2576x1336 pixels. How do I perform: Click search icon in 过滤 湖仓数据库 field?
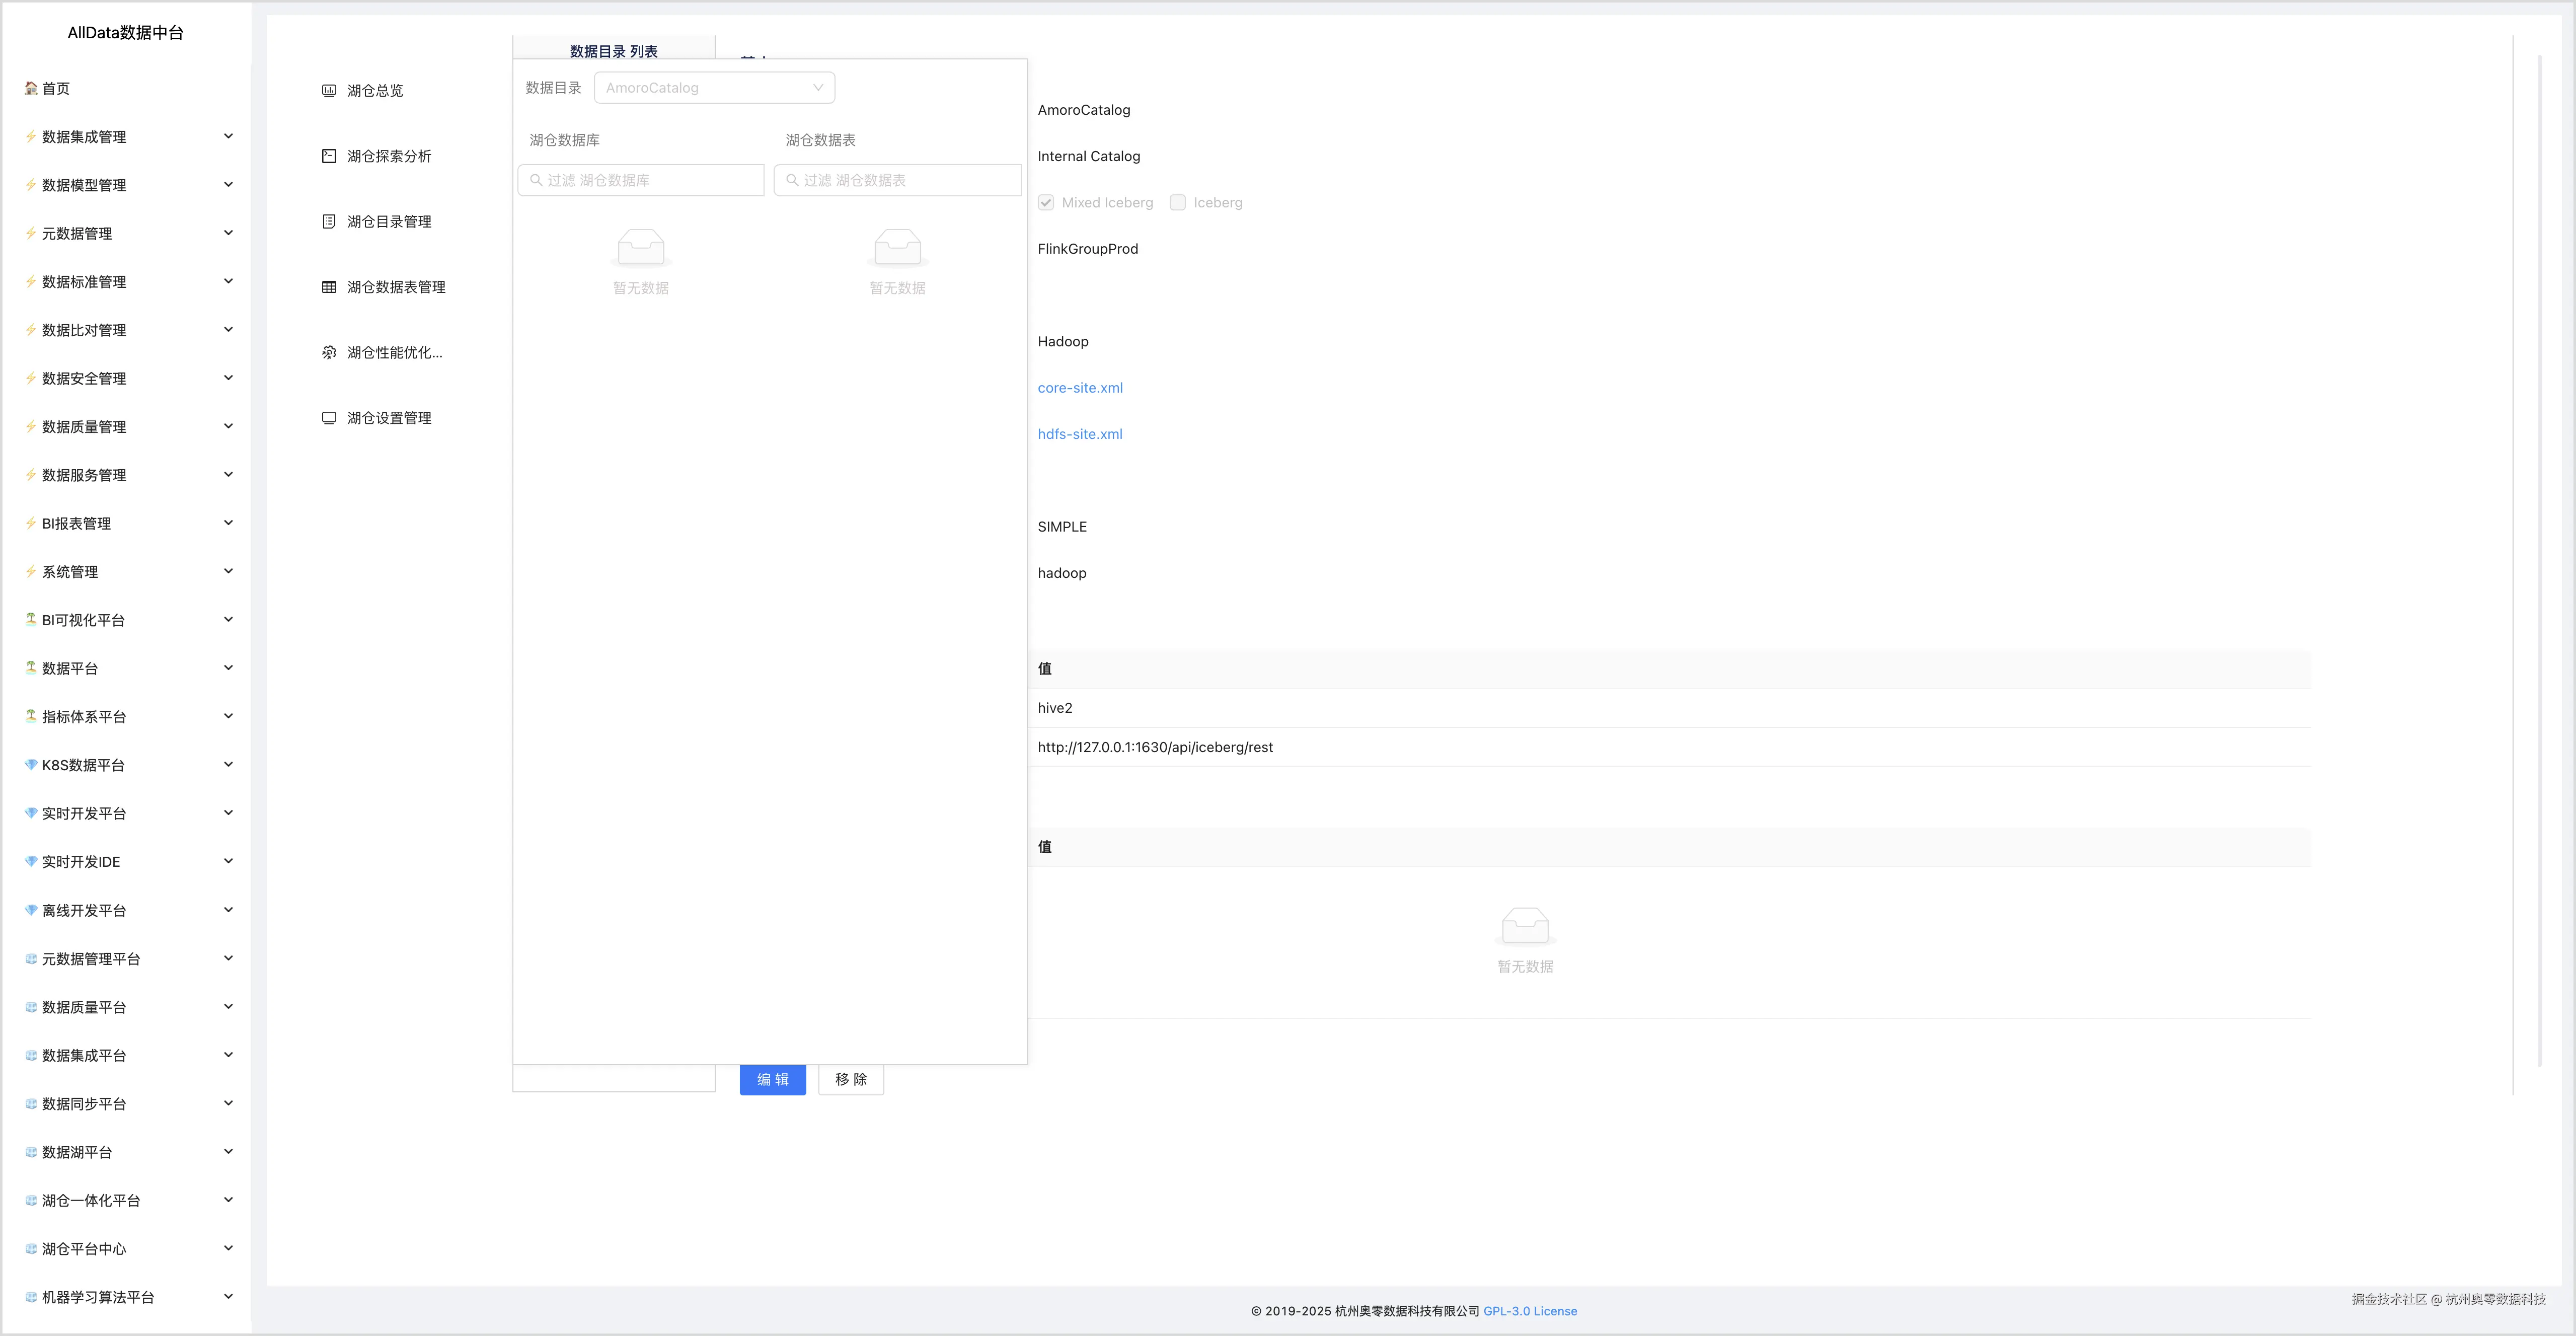tap(536, 181)
